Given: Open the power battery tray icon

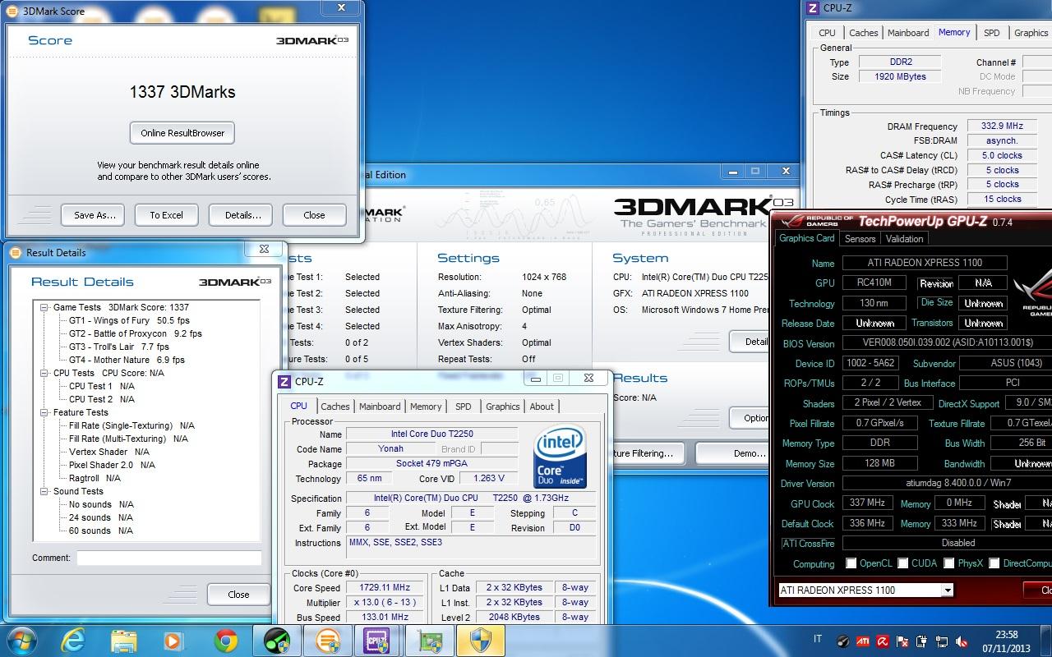Looking at the screenshot, I should coord(922,641).
